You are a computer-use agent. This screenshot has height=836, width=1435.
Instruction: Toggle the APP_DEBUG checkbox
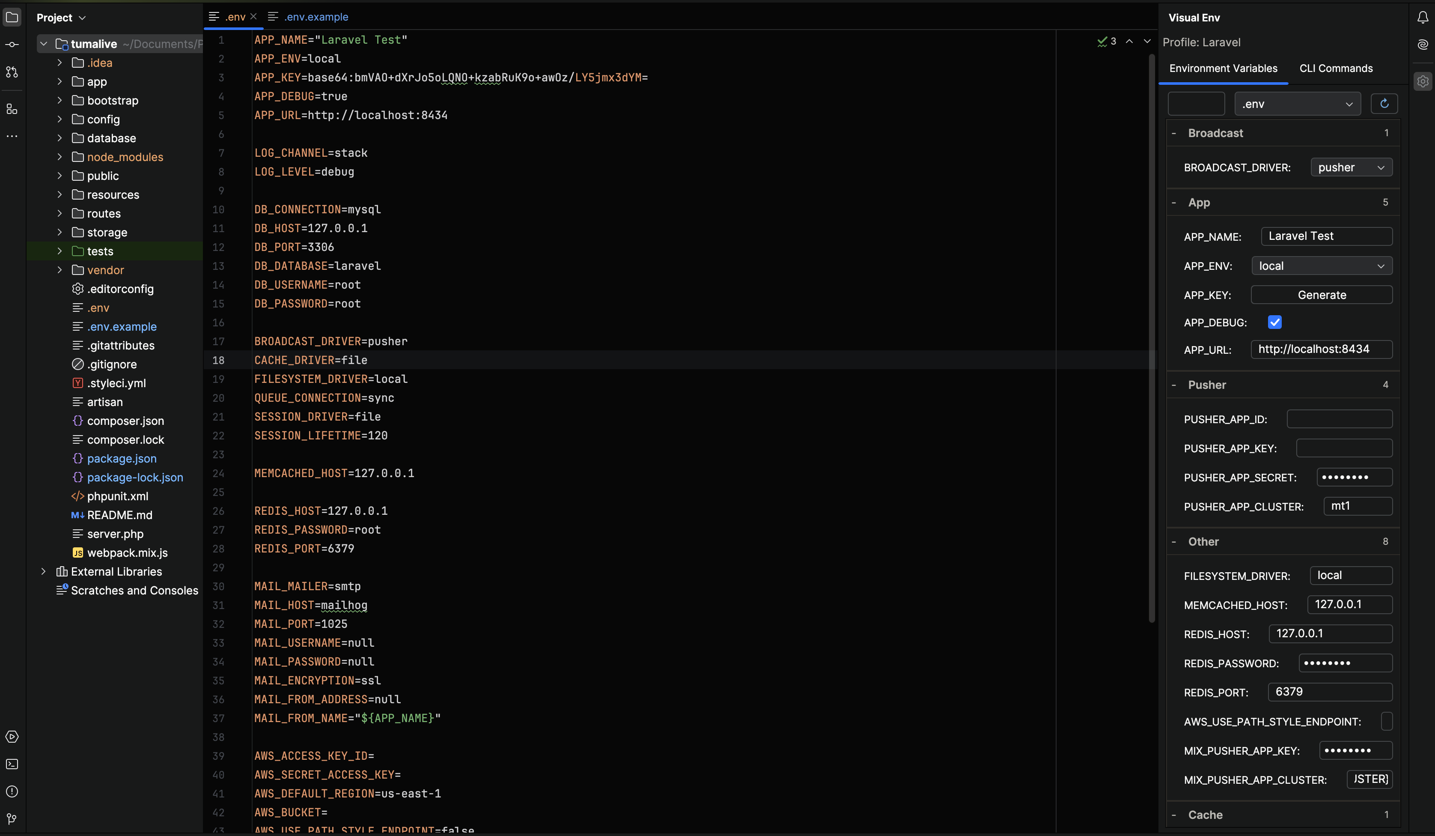1274,322
